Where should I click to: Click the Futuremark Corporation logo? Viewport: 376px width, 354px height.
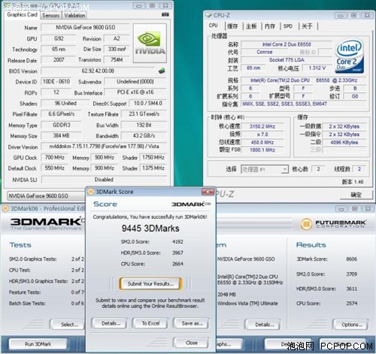click(333, 223)
